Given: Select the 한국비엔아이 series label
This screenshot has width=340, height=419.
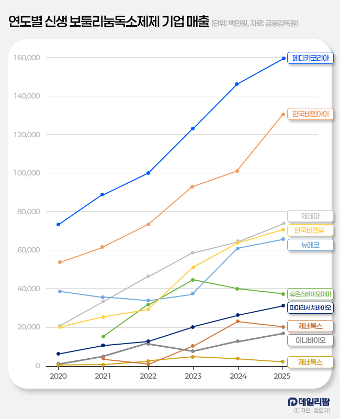Looking at the screenshot, I should pos(311,114).
